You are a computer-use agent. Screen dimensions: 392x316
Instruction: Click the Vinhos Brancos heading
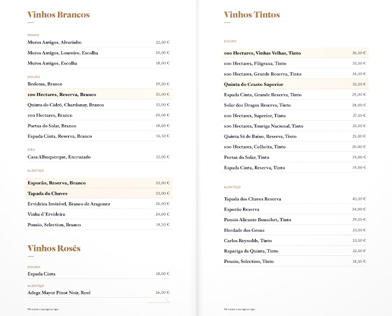click(59, 15)
